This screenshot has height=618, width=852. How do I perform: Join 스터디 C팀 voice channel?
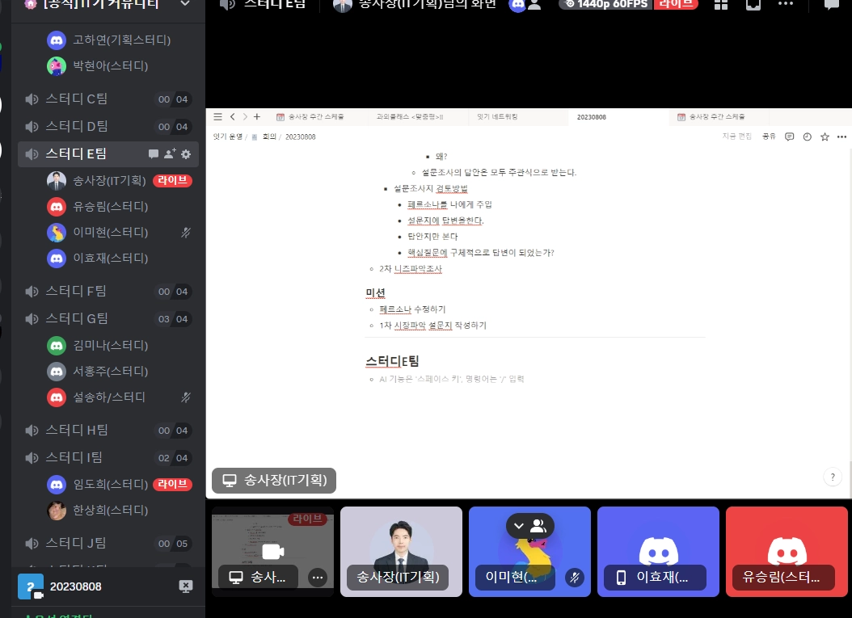(x=108, y=99)
